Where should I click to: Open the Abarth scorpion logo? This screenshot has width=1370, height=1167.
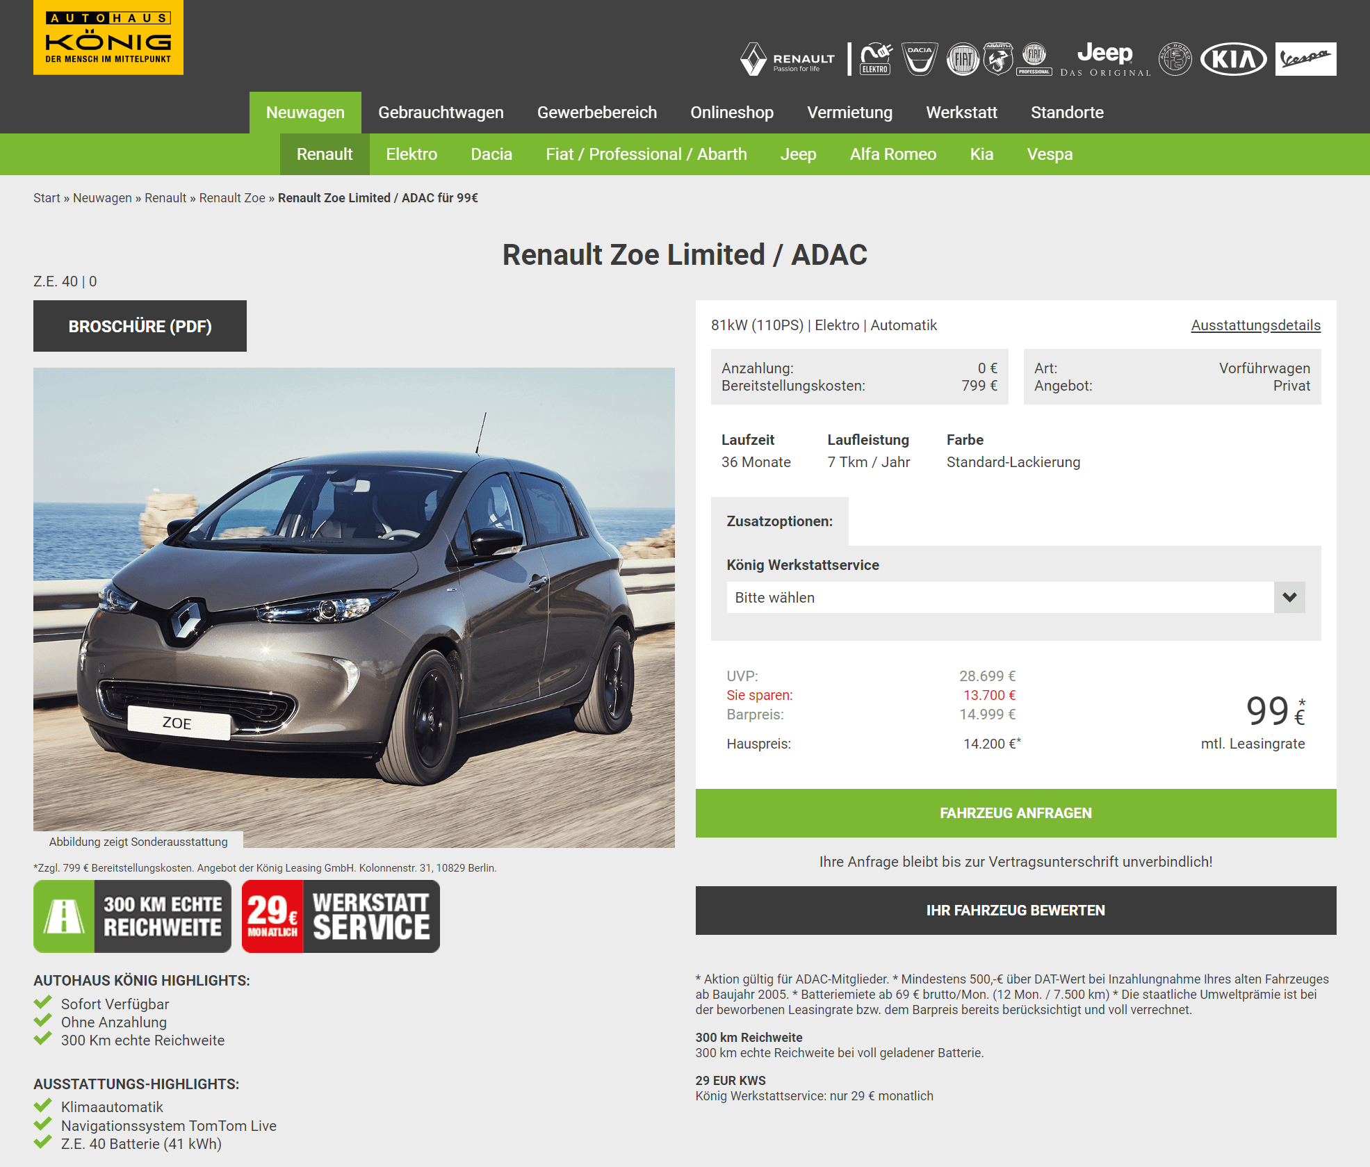point(998,59)
